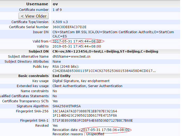Click the View Older button
The width and height of the screenshot is (182, 136).
(33, 16)
